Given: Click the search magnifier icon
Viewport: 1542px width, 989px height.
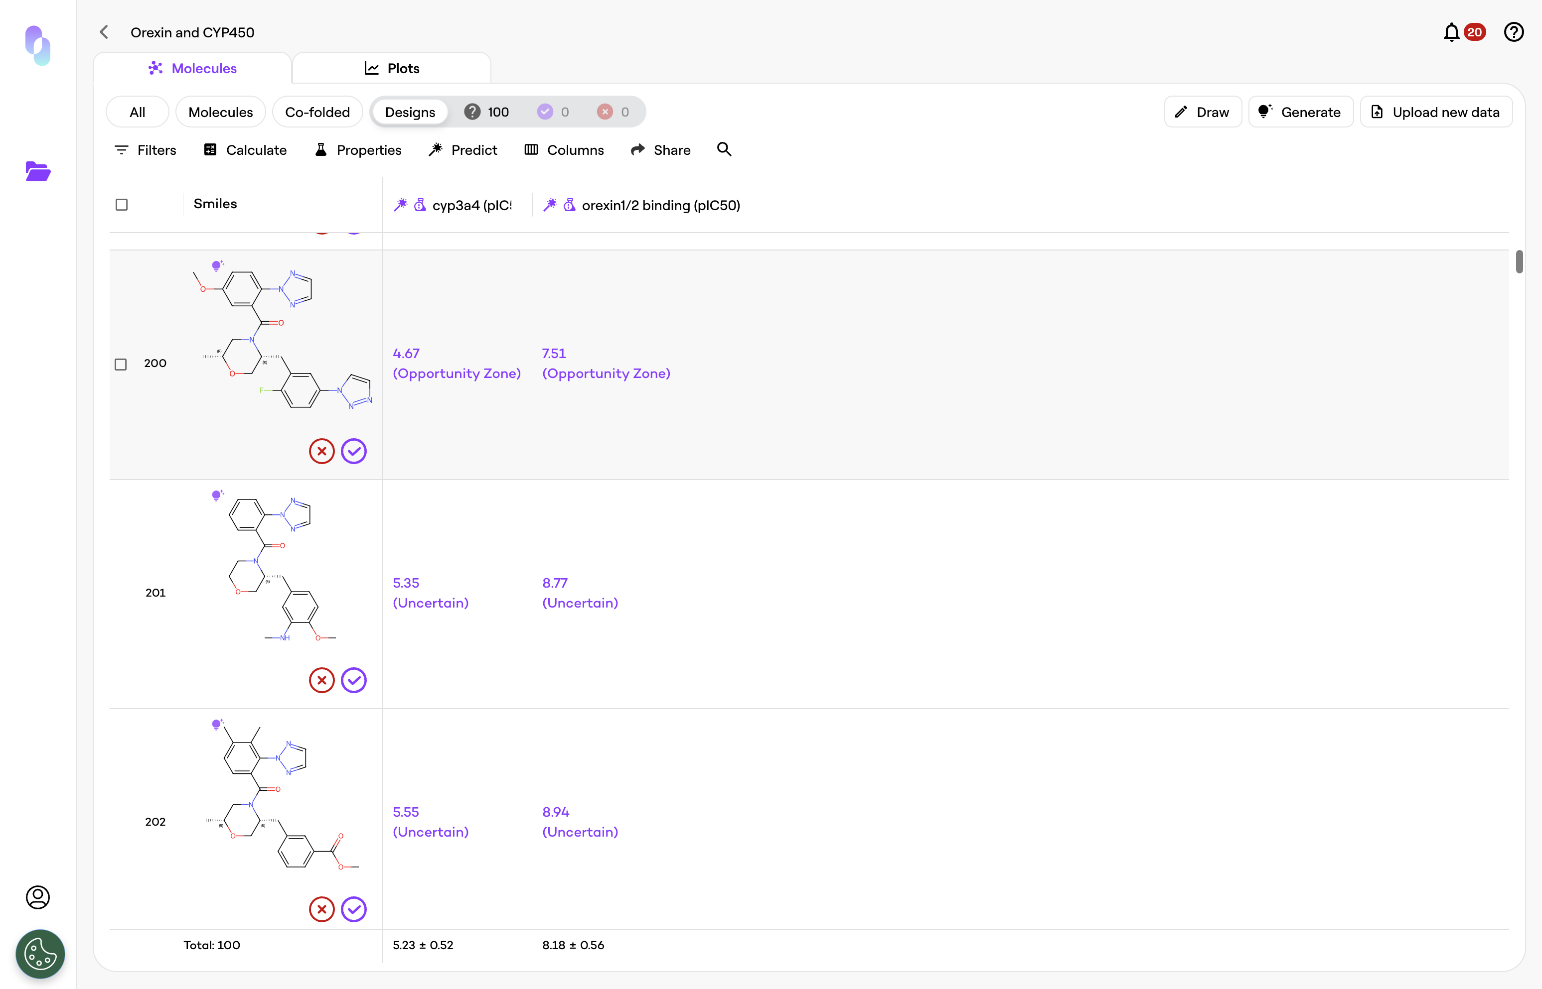Looking at the screenshot, I should [x=724, y=149].
